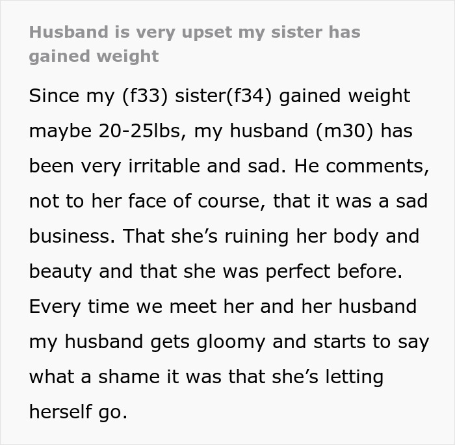Click the "(f33)" age tag
The height and width of the screenshot is (445, 455).
[x=151, y=96]
